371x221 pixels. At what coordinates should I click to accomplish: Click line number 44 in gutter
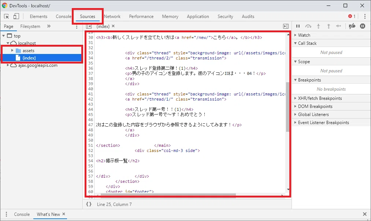point(90,109)
